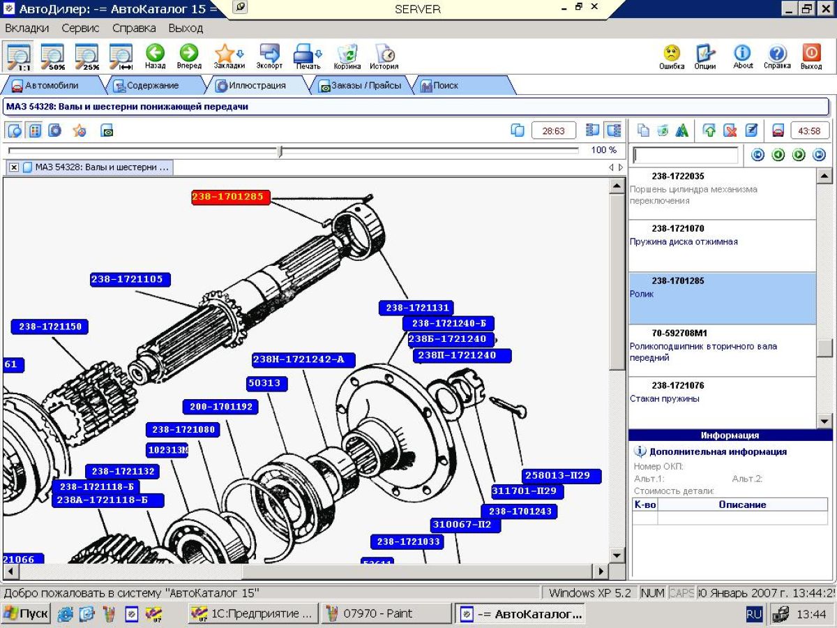Viewport: 837px width, 628px height.
Task: Open the Выход menu in menu bar
Action: pyautogui.click(x=186, y=28)
